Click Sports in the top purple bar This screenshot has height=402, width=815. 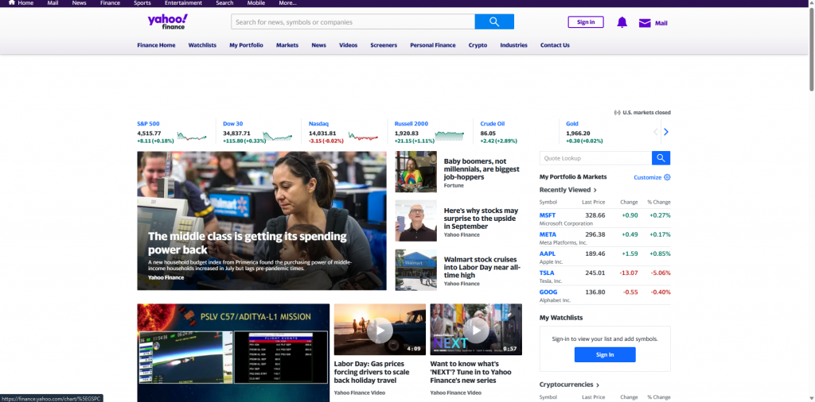[142, 3]
